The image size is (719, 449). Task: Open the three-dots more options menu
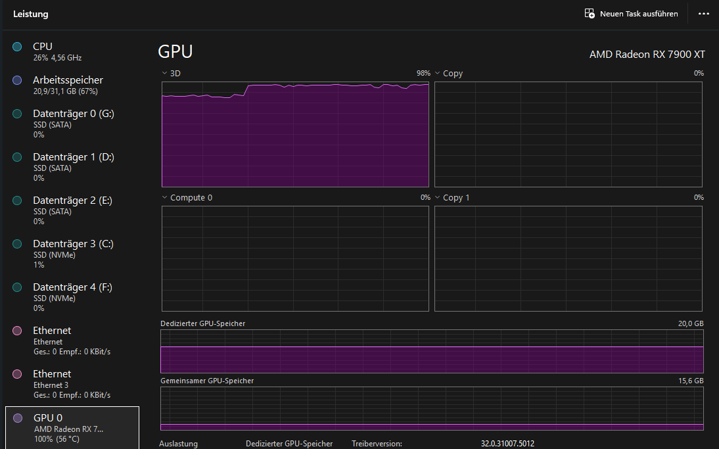(703, 14)
